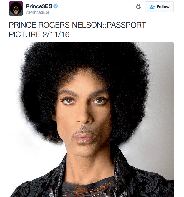Viewport: 184px width, 197px height.
Task: Click the NELSON word in the tweet
Action: point(87,25)
